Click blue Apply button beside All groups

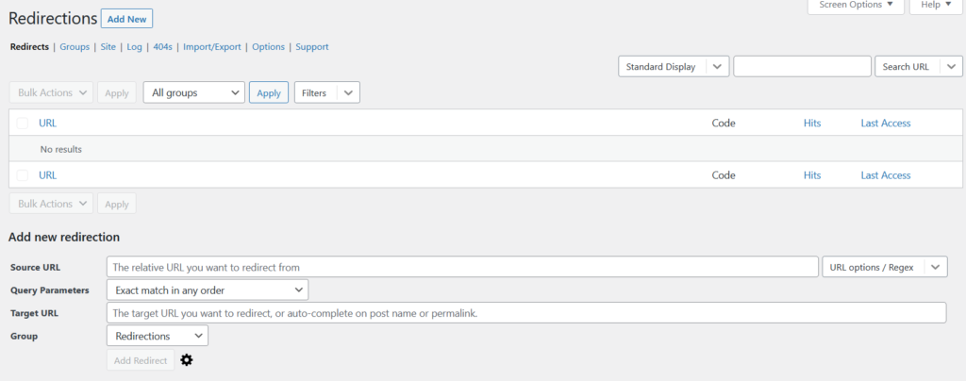(x=269, y=93)
